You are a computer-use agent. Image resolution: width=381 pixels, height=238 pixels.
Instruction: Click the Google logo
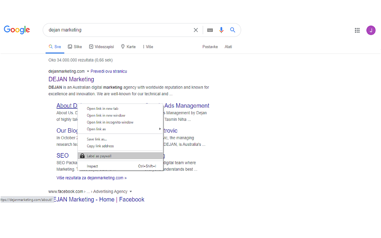[17, 30]
